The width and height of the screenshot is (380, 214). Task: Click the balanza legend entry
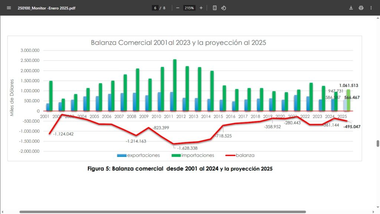point(240,155)
